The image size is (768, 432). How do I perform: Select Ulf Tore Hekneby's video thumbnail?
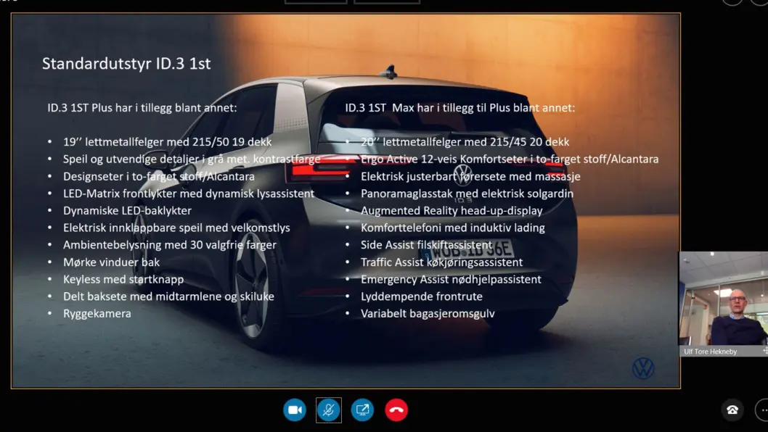(x=723, y=299)
